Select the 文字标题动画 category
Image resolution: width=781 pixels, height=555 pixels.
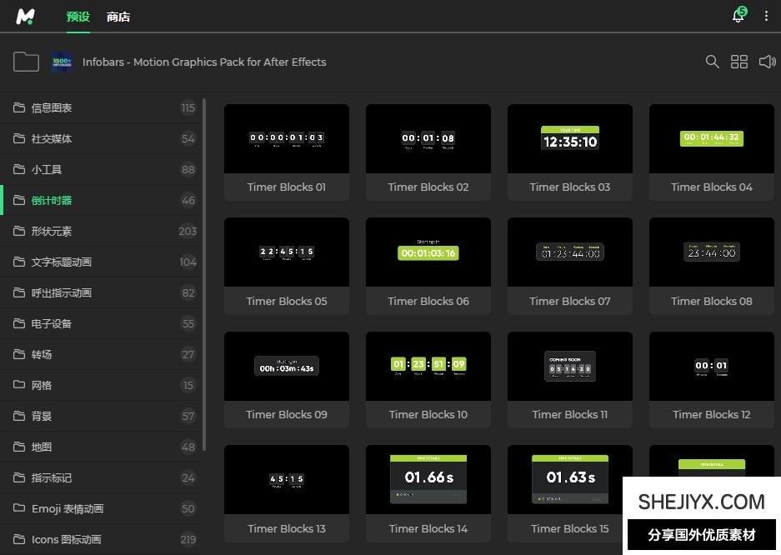pyautogui.click(x=62, y=262)
